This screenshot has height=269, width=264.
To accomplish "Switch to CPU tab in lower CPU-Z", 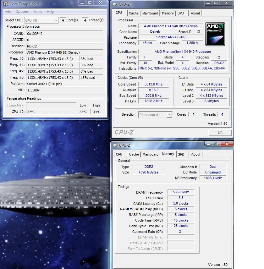I will point(119,154).
